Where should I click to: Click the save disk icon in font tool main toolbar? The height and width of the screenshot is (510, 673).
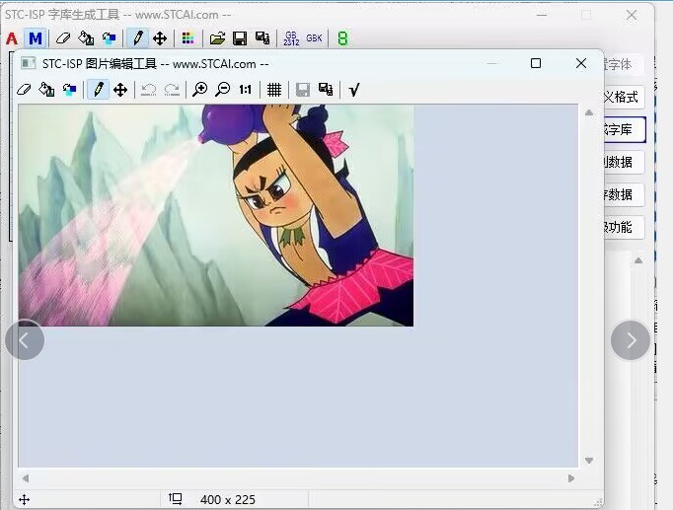240,38
